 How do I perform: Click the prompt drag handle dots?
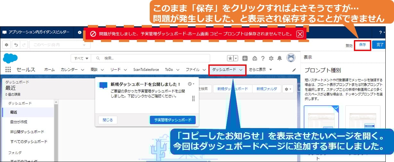coord(193,98)
